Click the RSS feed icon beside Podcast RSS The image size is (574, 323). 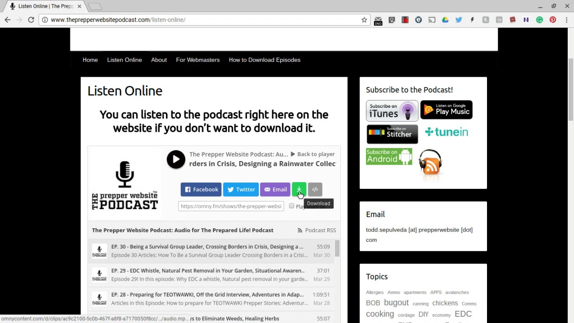click(300, 230)
